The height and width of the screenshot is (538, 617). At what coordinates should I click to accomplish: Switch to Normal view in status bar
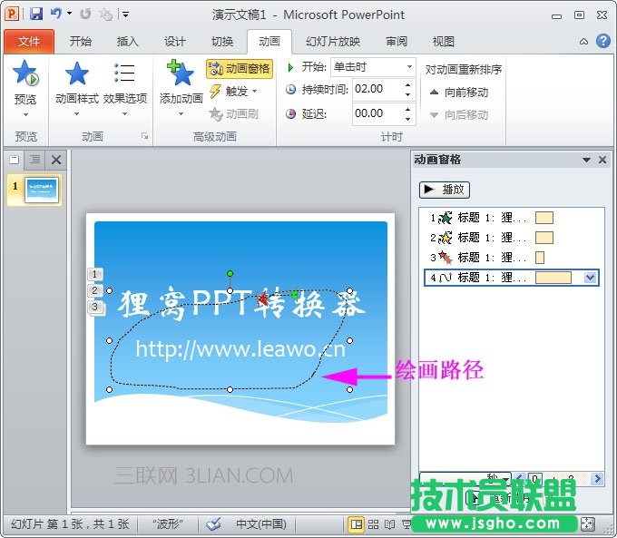point(357,524)
